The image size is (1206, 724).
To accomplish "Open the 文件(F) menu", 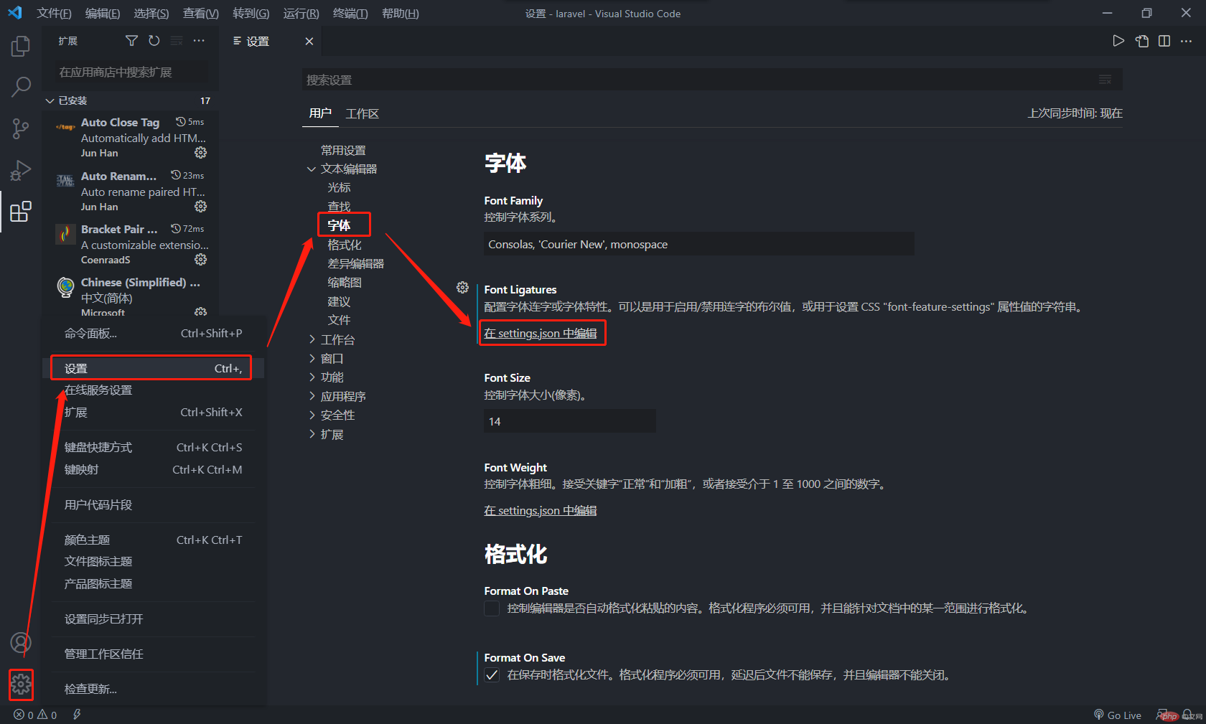I will [54, 14].
